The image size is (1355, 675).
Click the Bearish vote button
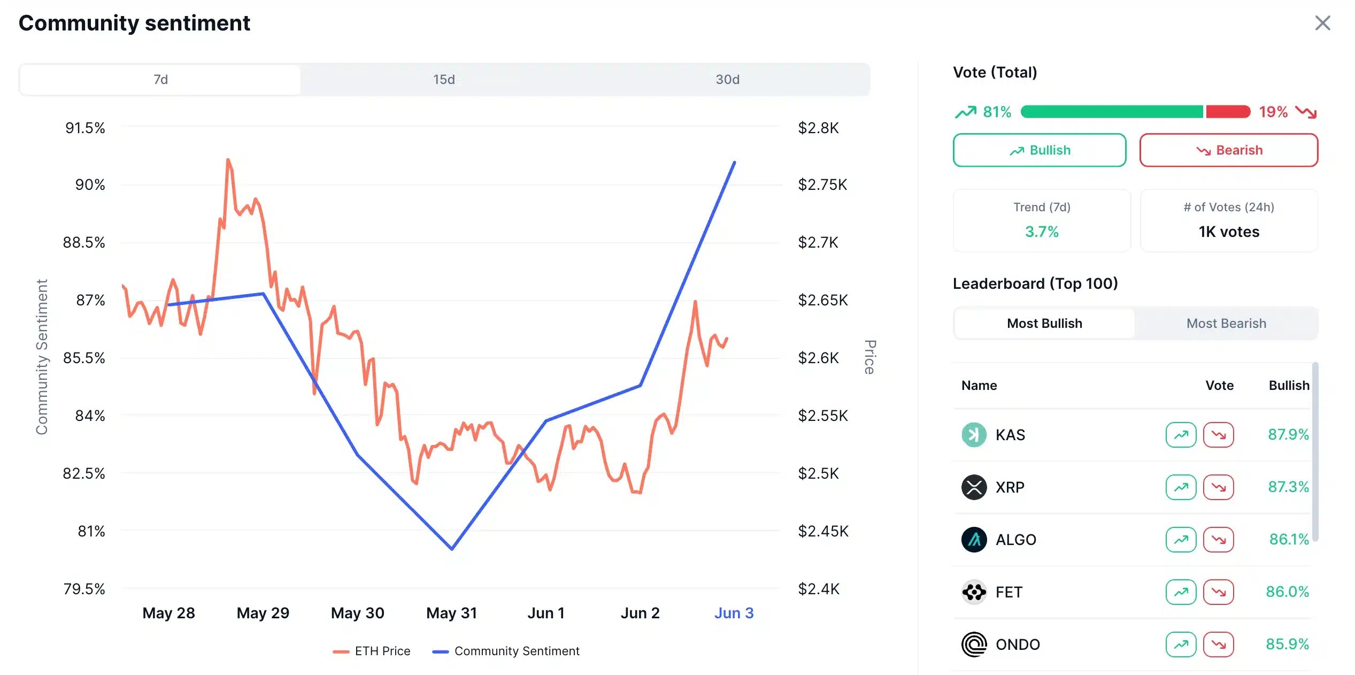[1228, 150]
